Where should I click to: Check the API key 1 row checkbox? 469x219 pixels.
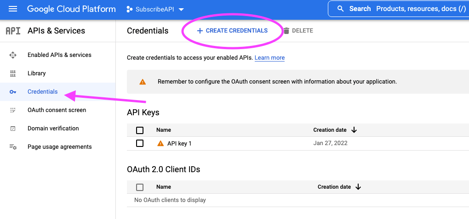tap(140, 143)
